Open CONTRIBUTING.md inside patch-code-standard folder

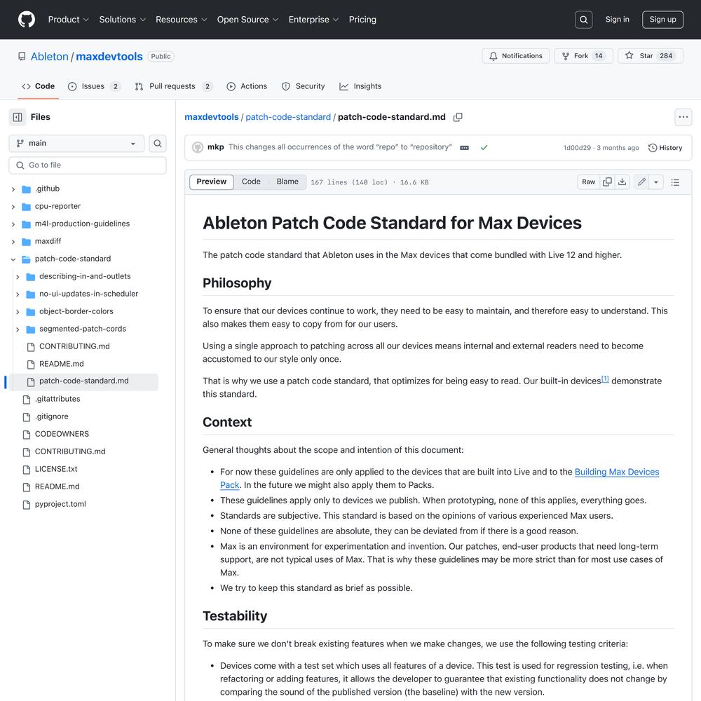coord(74,346)
